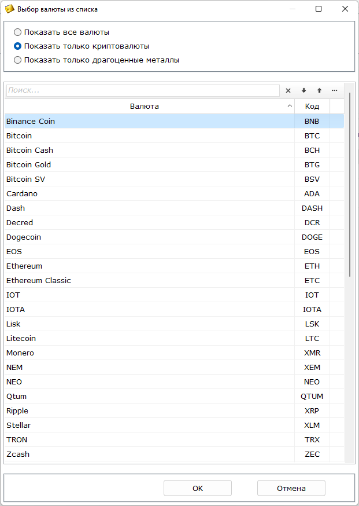Click the application icon in the title bar
The width and height of the screenshot is (359, 506).
(9, 9)
